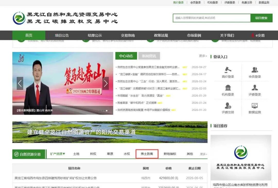Switch to 新闻资讯 tab
The width and height of the screenshot is (278, 188).
pyautogui.click(x=149, y=56)
